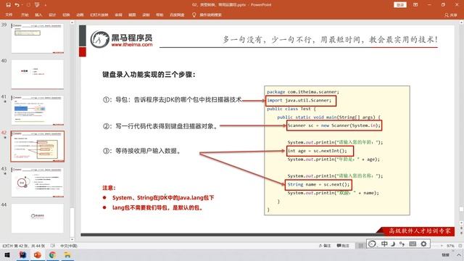Select slide 44 thumbnail
464x261 pixels.
point(37,218)
